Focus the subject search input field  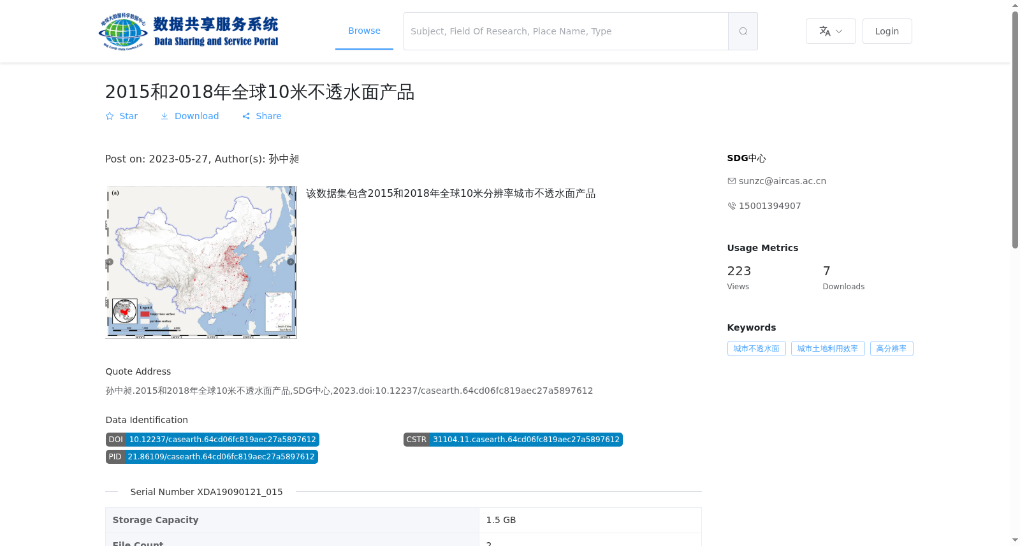[566, 31]
